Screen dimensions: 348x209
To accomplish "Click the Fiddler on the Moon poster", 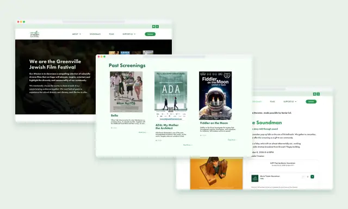I will click(215, 95).
